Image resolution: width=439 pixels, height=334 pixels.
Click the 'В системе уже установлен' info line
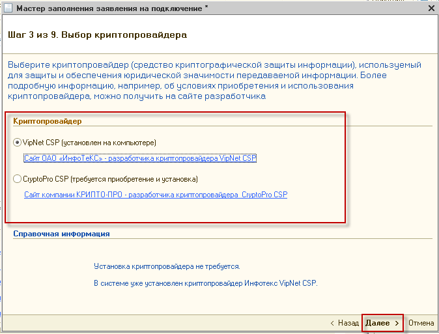tap(205, 283)
